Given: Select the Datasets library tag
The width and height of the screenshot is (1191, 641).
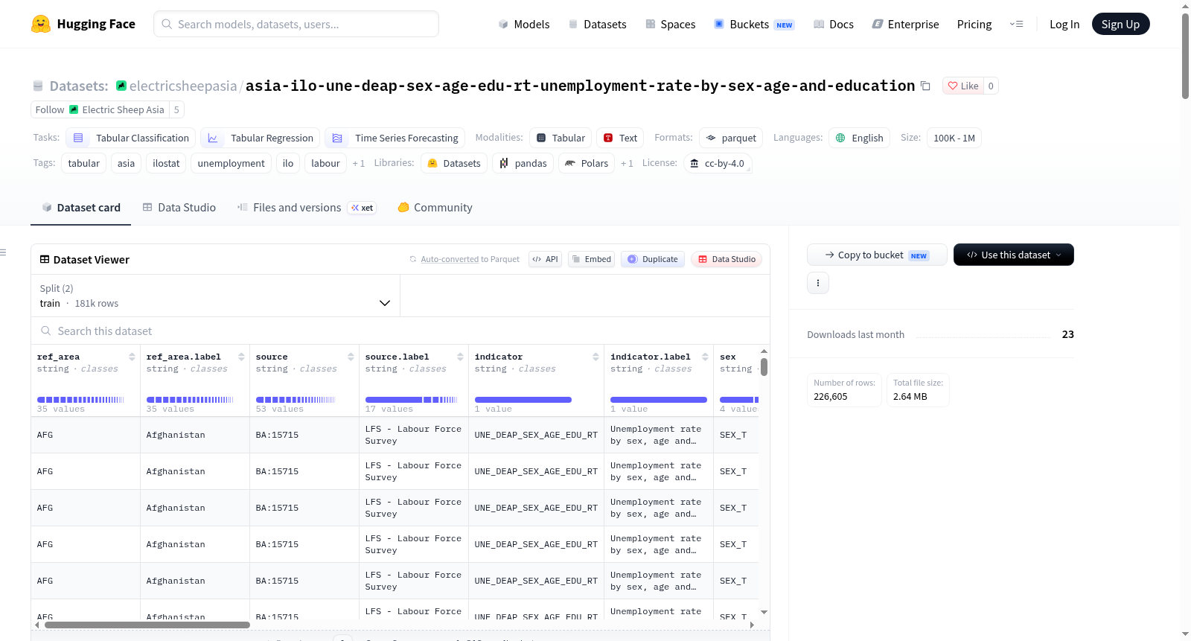Looking at the screenshot, I should (x=454, y=163).
